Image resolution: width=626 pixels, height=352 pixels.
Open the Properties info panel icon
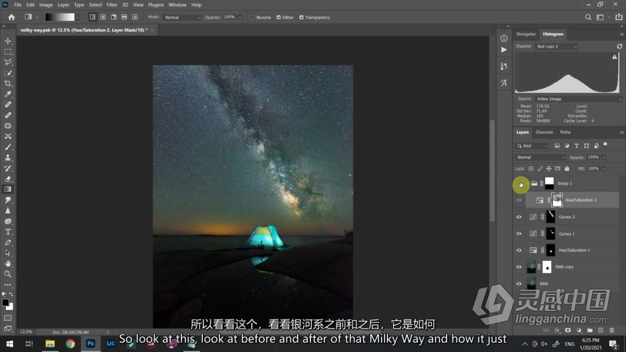coord(504,38)
